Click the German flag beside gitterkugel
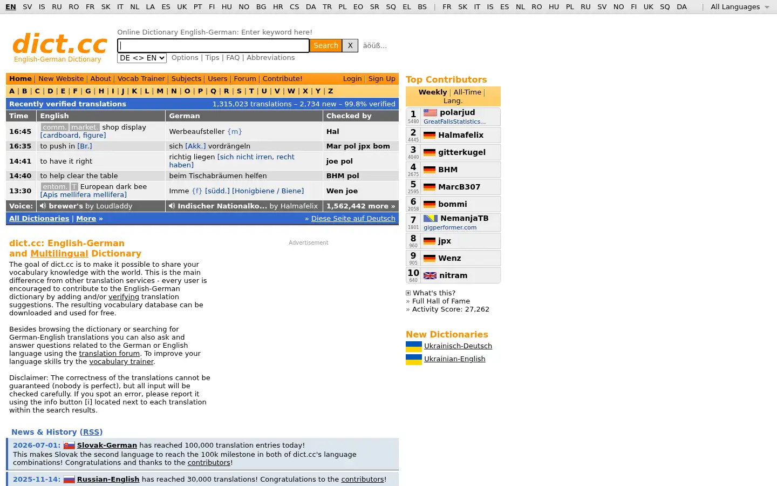This screenshot has height=486, width=777. [430, 152]
